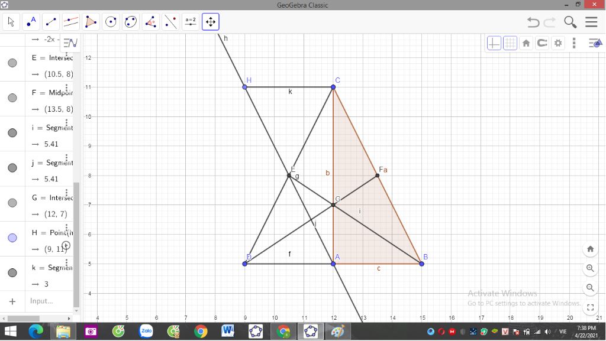606x341 pixels.
Task: Zoom in using the magnifier plus button
Action: click(590, 268)
